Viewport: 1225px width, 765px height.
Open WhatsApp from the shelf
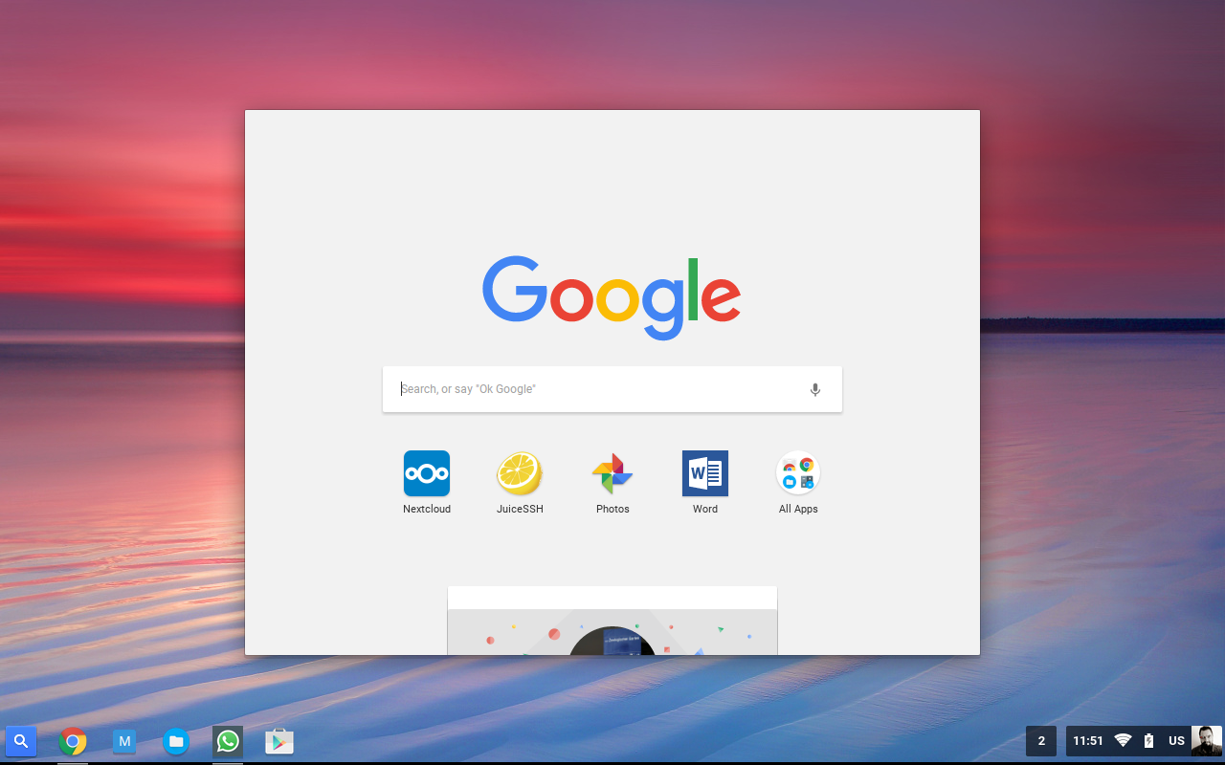228,741
